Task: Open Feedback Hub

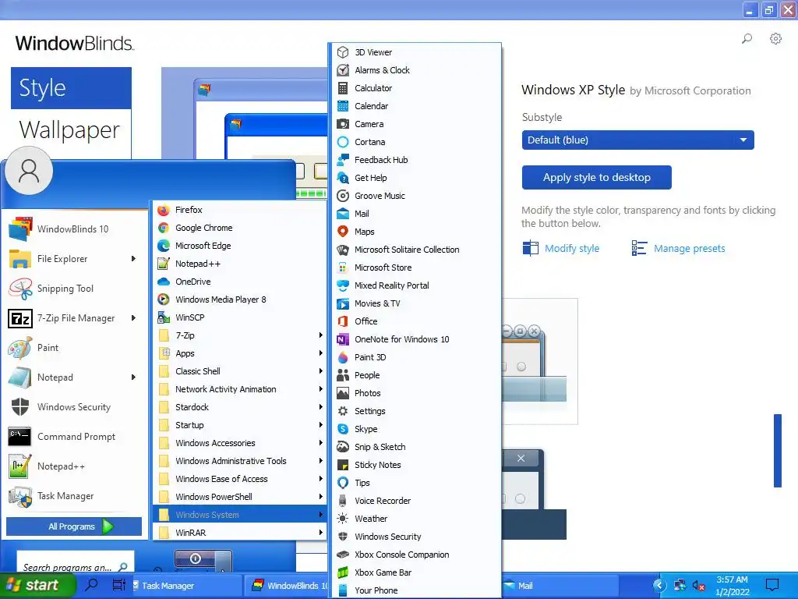Action: pyautogui.click(x=416, y=160)
